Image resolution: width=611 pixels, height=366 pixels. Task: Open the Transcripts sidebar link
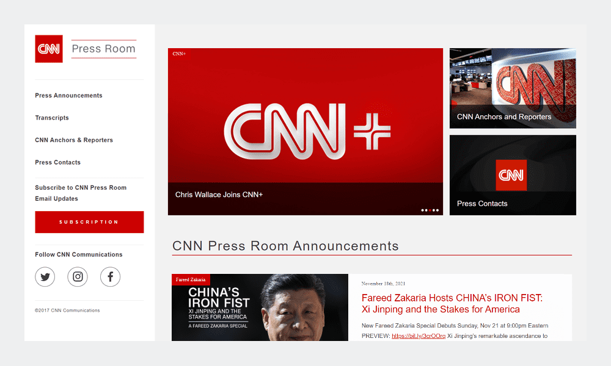coord(52,118)
